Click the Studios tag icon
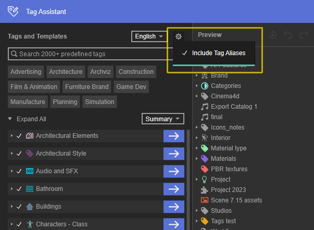The image size is (314, 230). pos(205,211)
